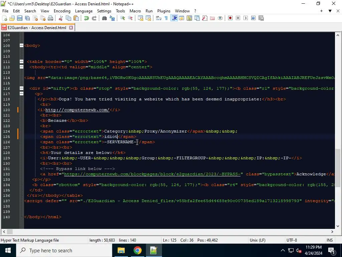The image size is (342, 257).
Task: Click the Synchronize Vertical Scrolling icon
Action: (x=141, y=18)
